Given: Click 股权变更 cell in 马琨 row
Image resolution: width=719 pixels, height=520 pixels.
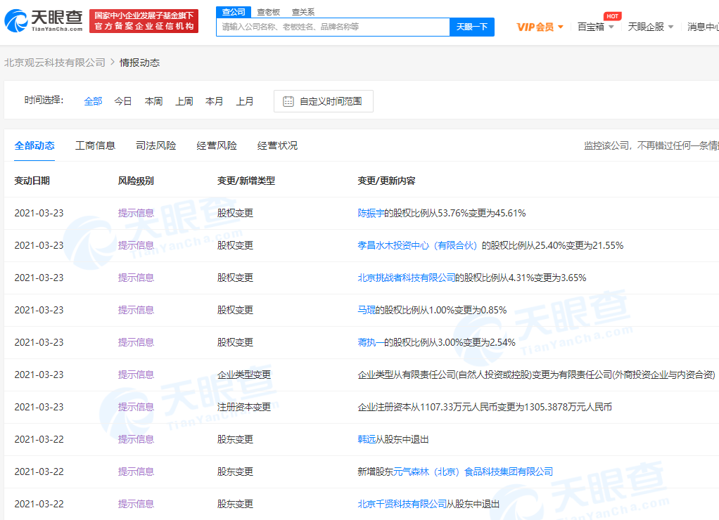Looking at the screenshot, I should coord(235,310).
